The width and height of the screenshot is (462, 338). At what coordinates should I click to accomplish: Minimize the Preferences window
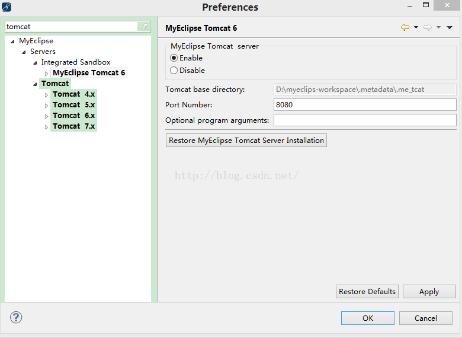410,6
